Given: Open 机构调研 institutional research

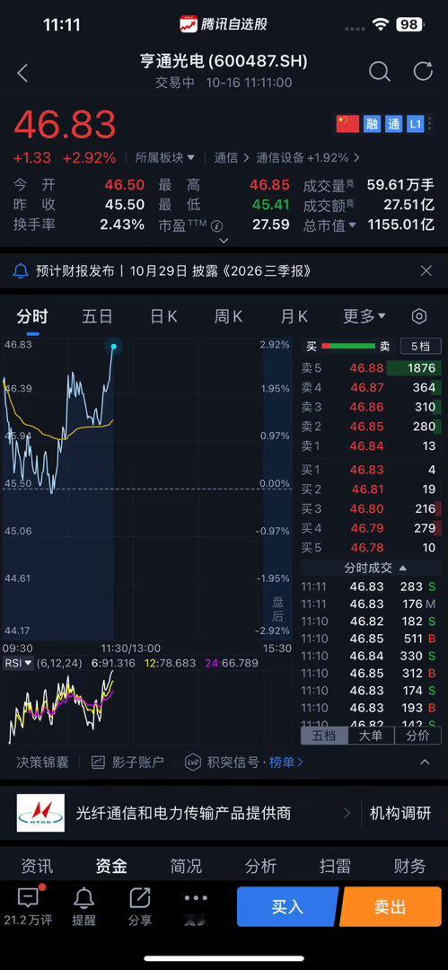Looking at the screenshot, I should point(400,813).
